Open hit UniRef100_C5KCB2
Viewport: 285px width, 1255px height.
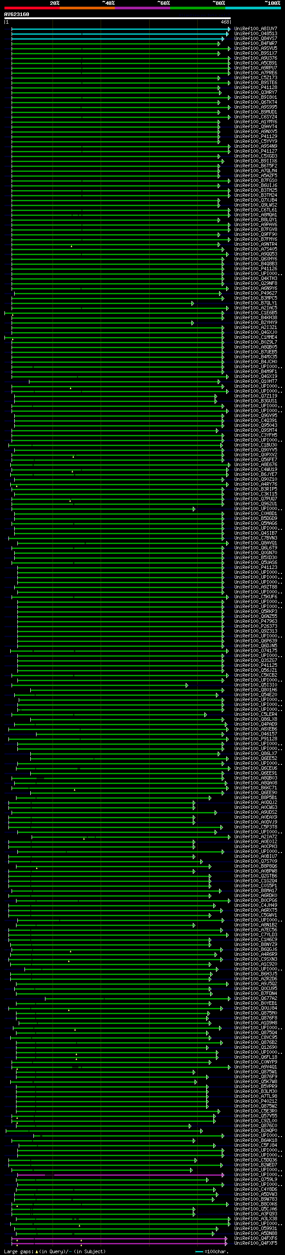[256, 675]
